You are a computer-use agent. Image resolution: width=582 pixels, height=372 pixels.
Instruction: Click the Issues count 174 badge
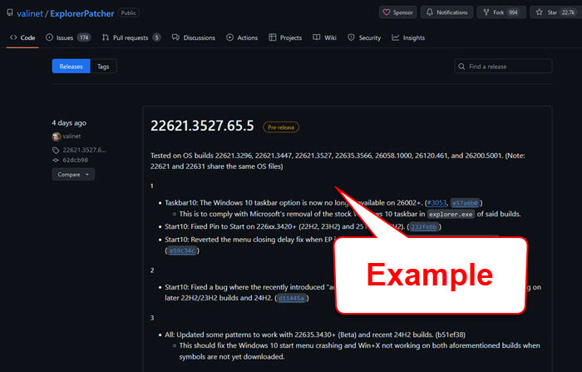pyautogui.click(x=84, y=37)
